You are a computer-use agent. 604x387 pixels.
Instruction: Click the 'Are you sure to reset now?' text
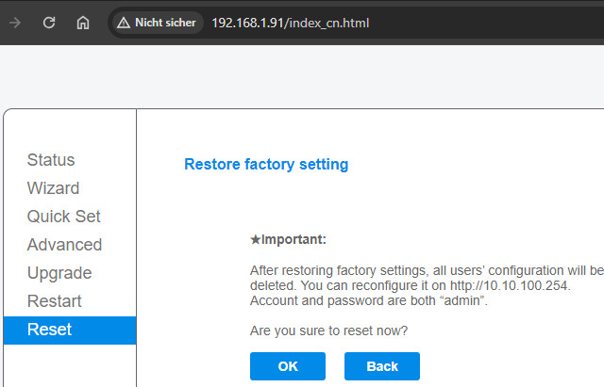click(x=329, y=331)
